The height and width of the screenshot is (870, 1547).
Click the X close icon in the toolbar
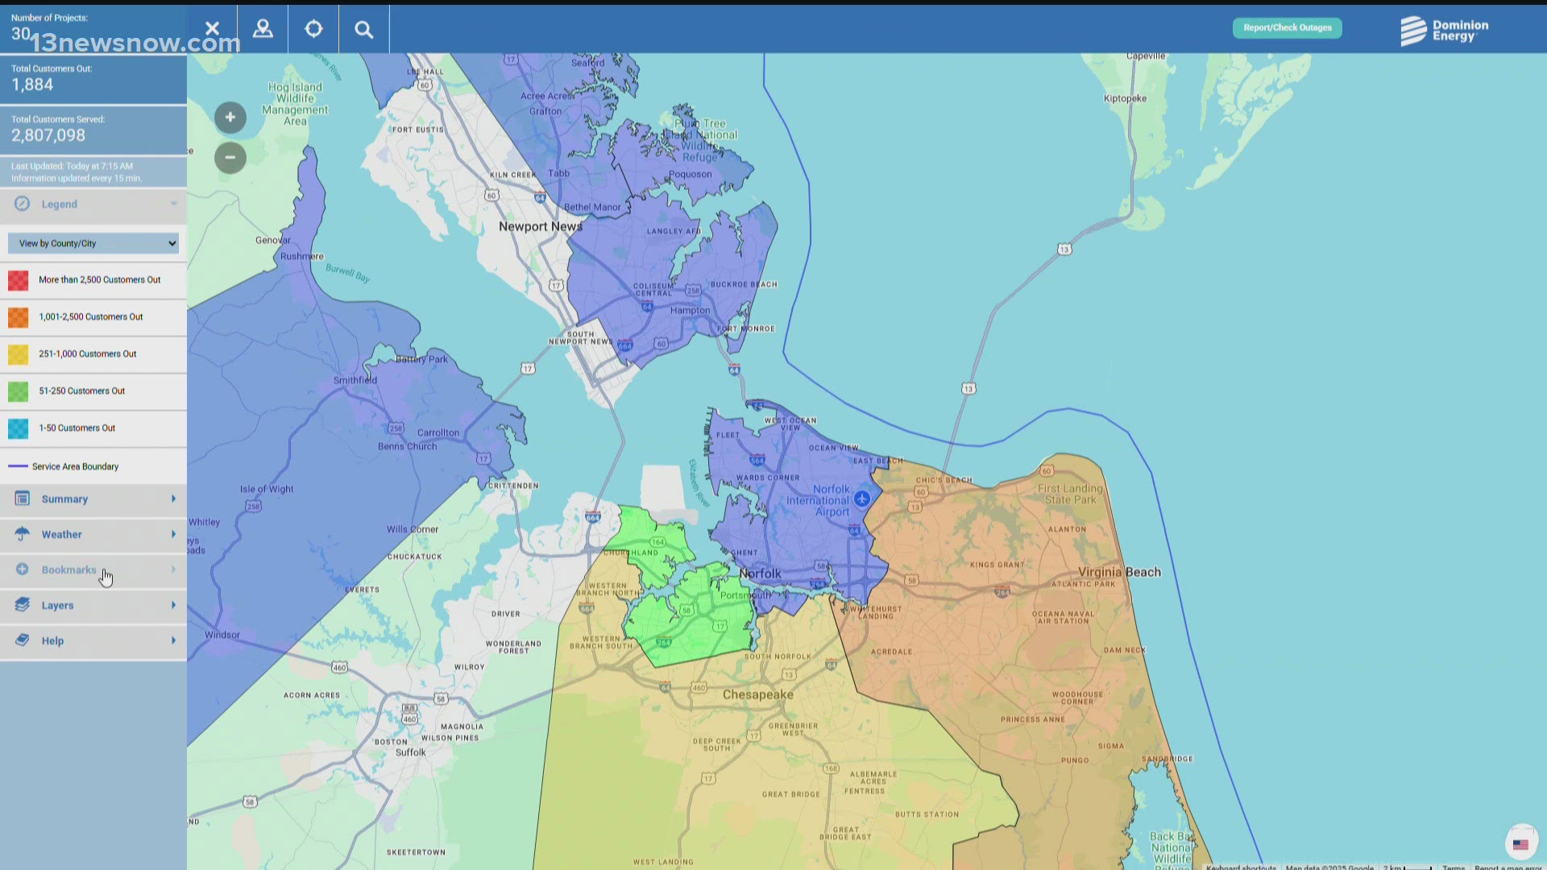pyautogui.click(x=212, y=28)
